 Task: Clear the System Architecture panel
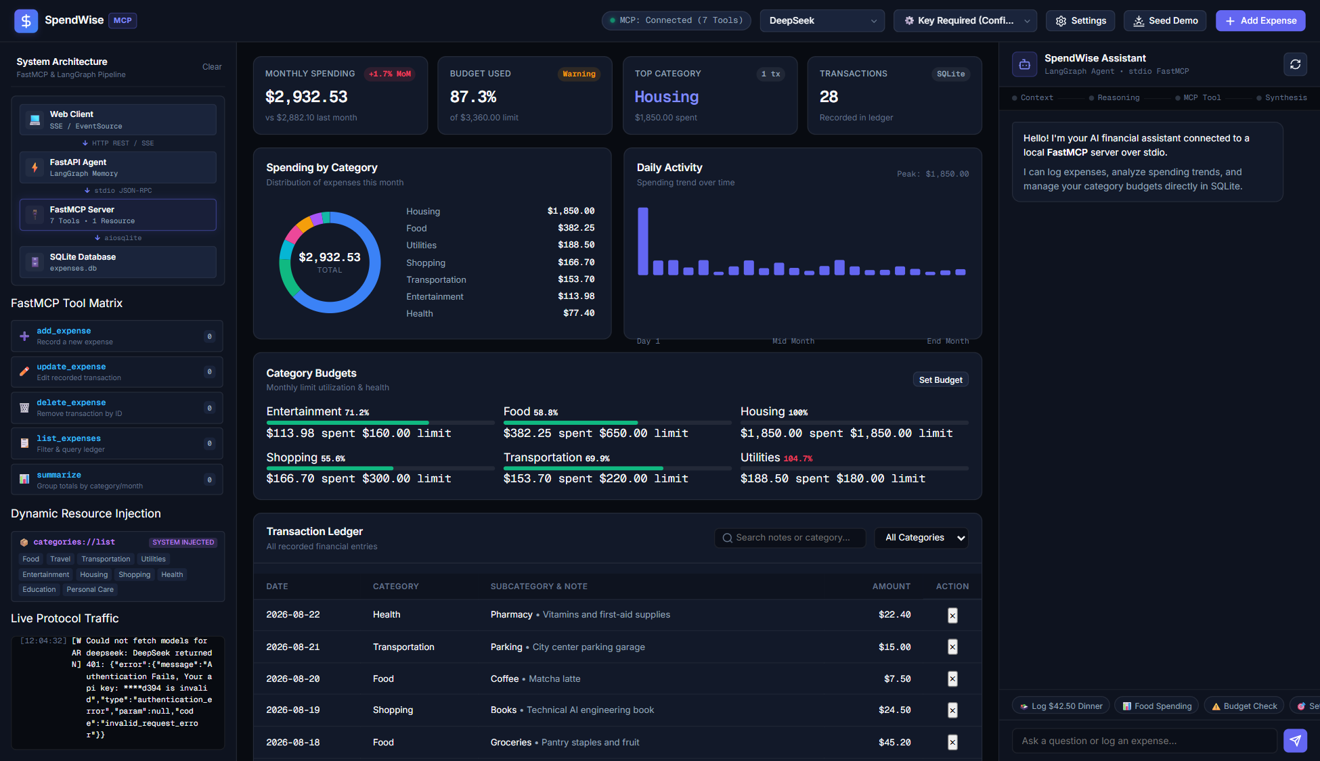(212, 67)
